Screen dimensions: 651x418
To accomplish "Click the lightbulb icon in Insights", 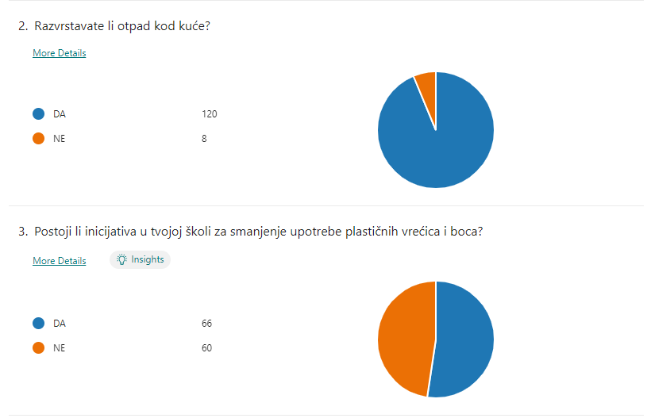I will pos(121,259).
